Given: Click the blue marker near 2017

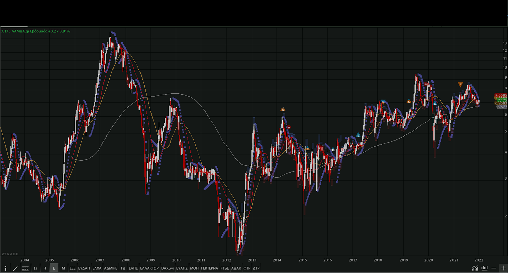Looking at the screenshot, I should [358, 135].
